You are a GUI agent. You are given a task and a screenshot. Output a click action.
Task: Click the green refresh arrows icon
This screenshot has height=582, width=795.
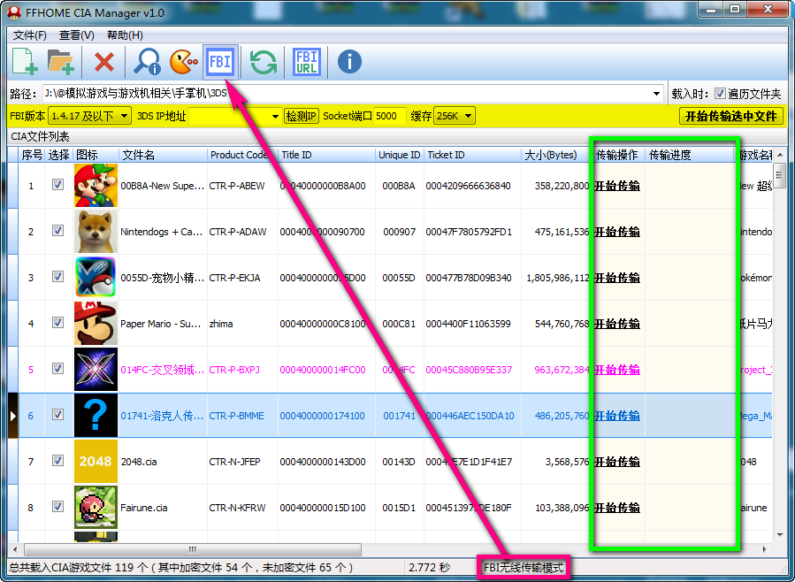point(264,62)
